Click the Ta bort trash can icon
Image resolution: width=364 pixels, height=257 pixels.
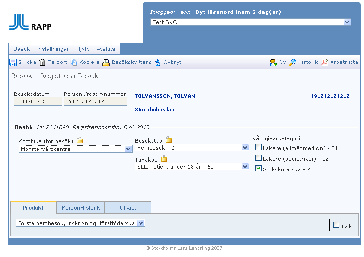point(42,63)
